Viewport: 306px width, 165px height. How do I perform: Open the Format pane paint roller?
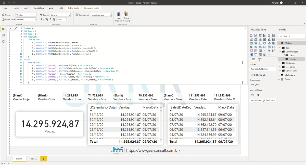(x=260, y=59)
